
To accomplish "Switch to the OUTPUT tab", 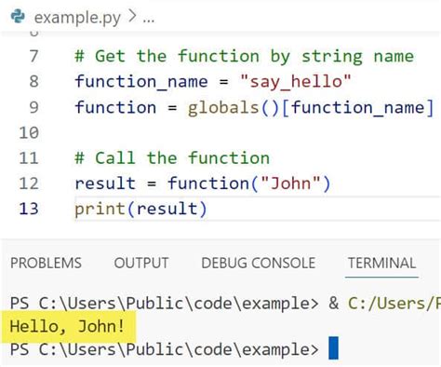I will [141, 263].
